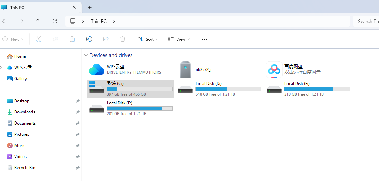Select the ok3572_c device icon
The height and width of the screenshot is (181, 379).
185,70
